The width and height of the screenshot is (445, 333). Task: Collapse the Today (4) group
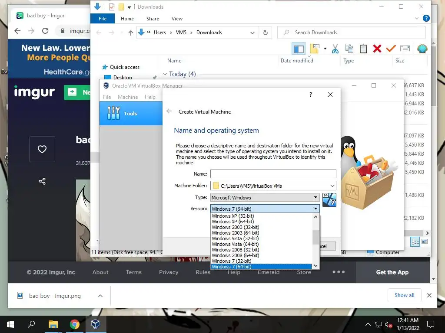click(x=165, y=74)
